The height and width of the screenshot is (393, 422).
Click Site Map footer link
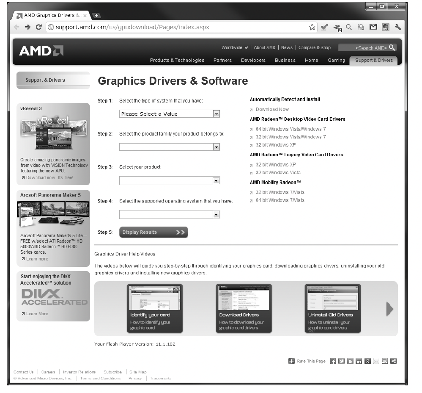coord(138,372)
